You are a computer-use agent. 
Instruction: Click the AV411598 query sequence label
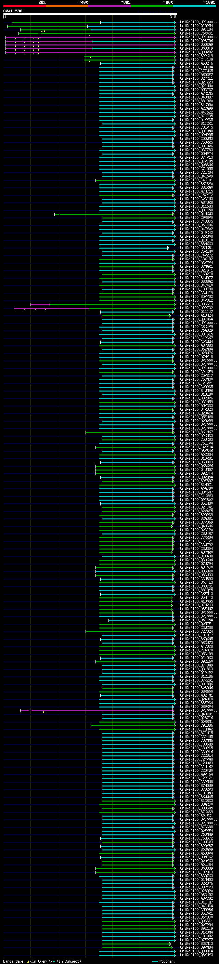13,11
